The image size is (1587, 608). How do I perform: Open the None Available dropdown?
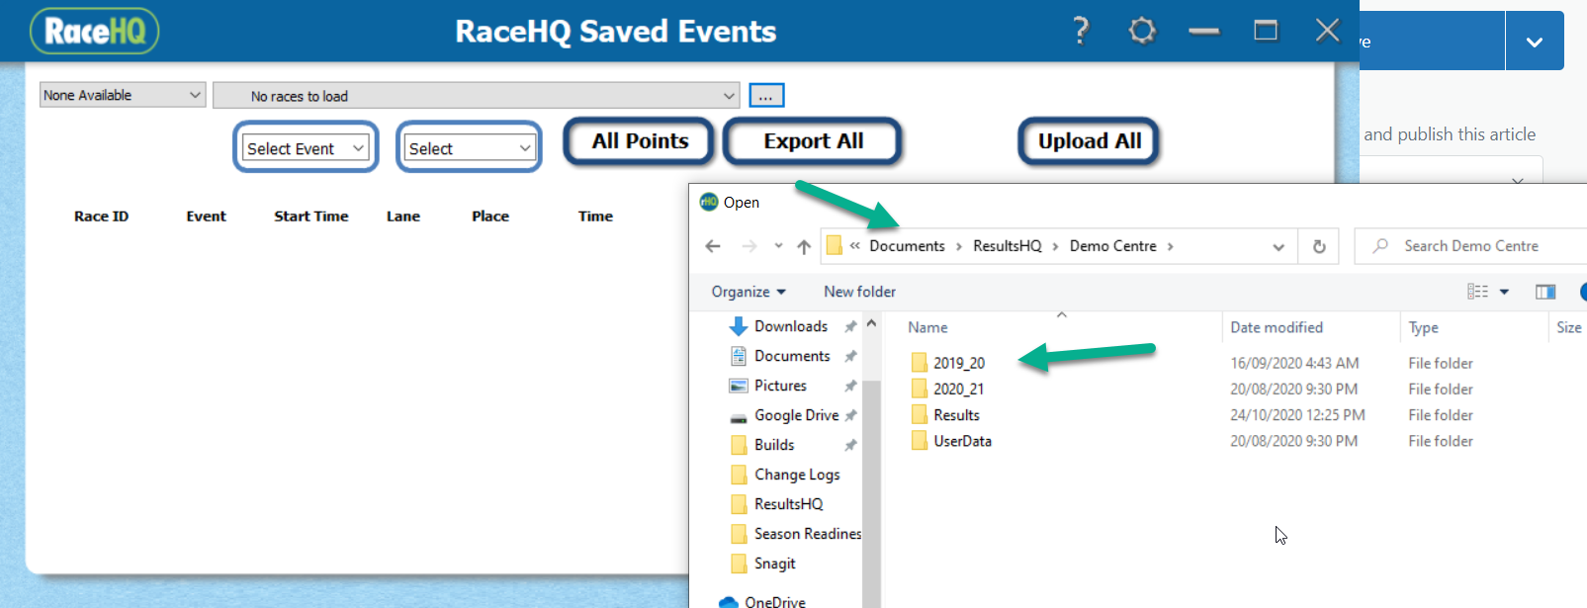tap(123, 95)
